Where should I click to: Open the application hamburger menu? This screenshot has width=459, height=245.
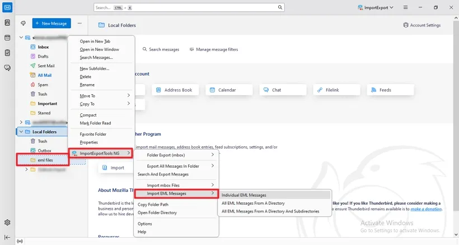click(x=405, y=7)
